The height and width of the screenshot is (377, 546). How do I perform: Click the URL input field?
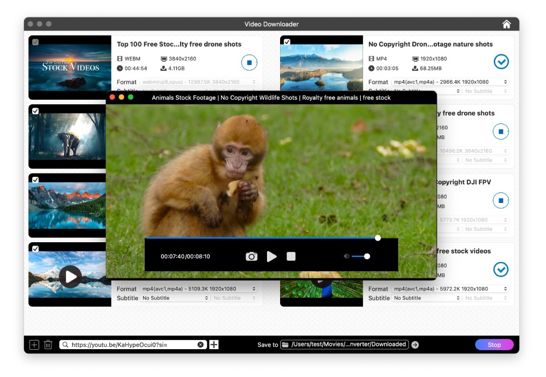(x=131, y=345)
